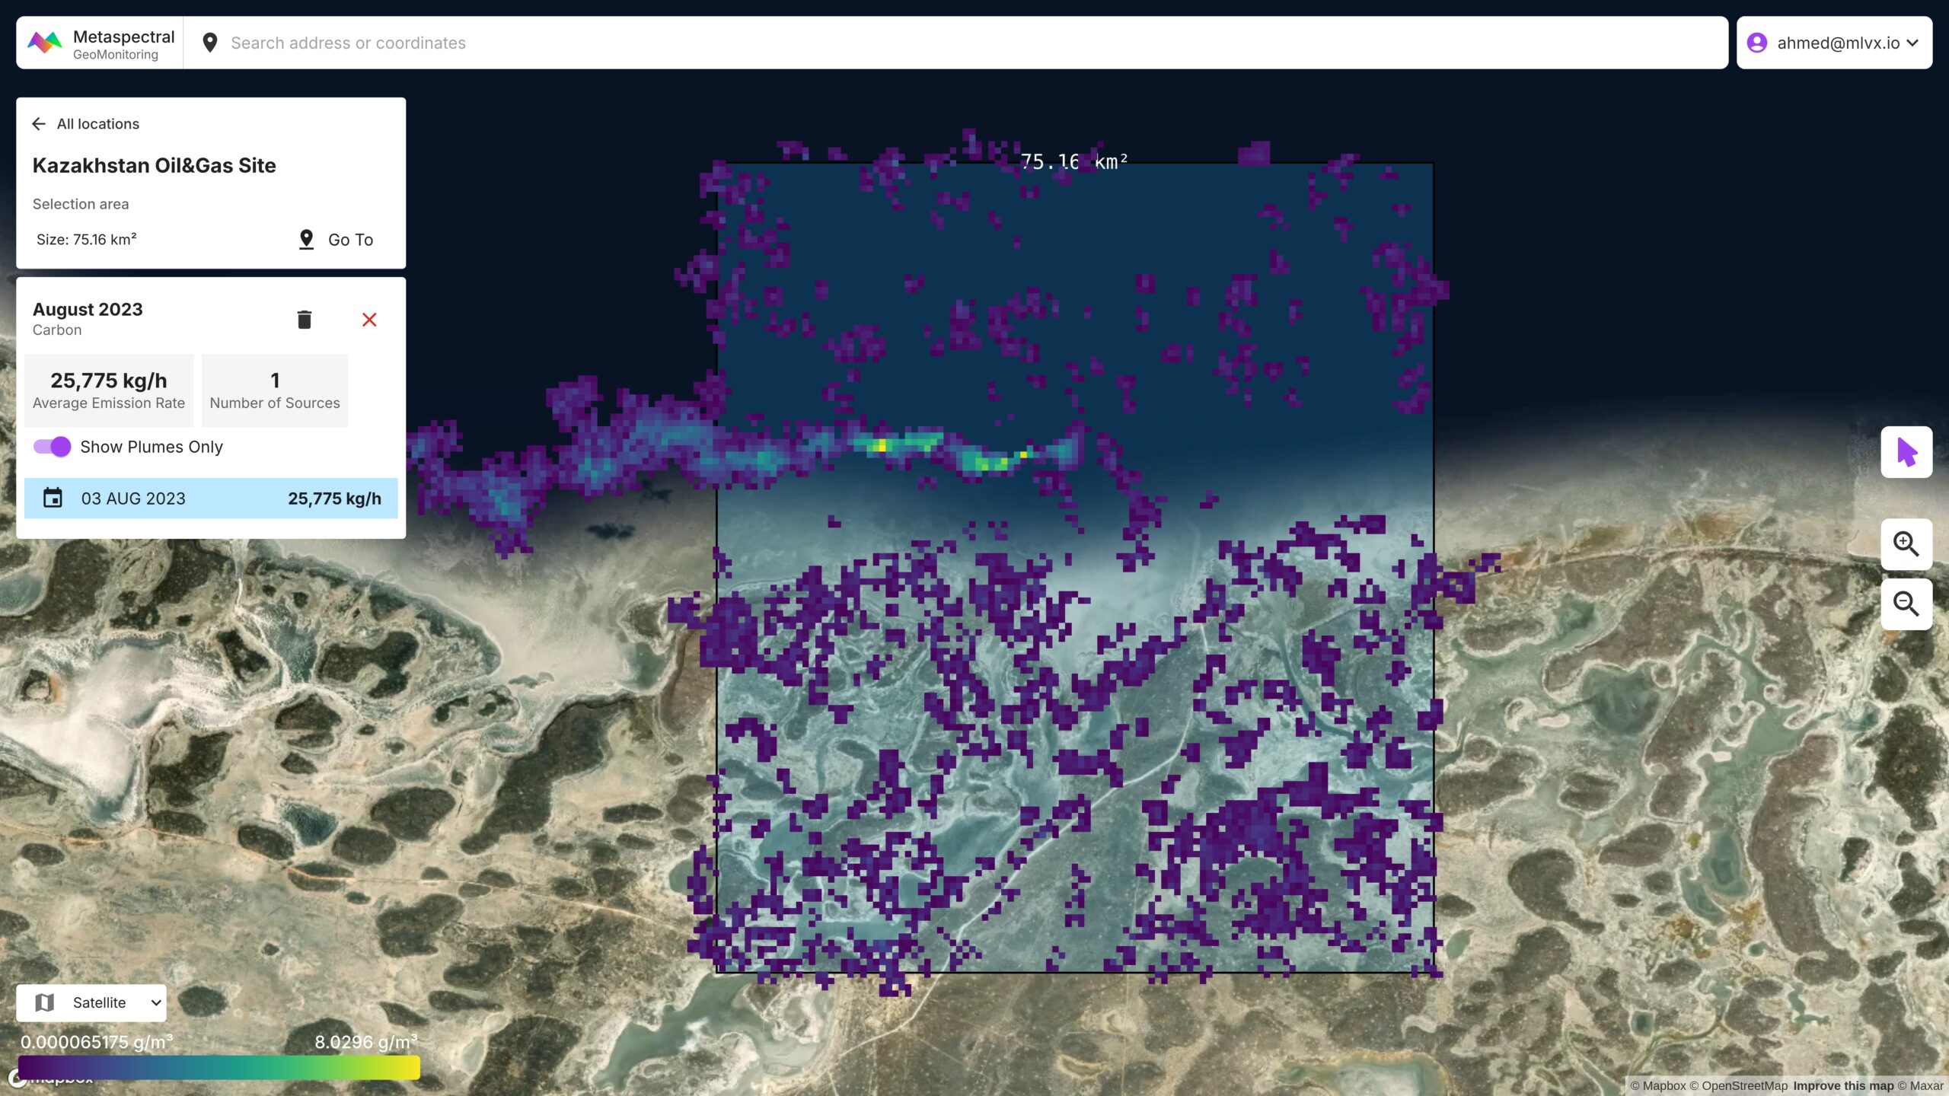Click the location pin in search bar
The image size is (1949, 1096).
[x=210, y=43]
